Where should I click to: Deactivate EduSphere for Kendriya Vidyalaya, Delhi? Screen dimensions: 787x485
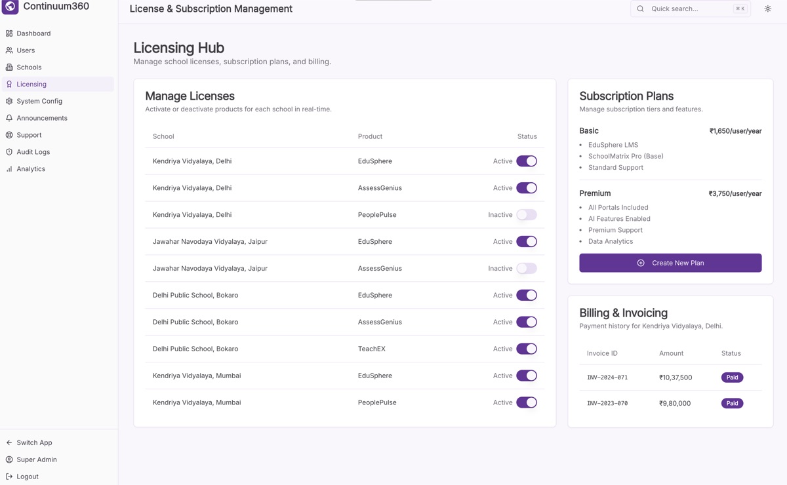527,161
